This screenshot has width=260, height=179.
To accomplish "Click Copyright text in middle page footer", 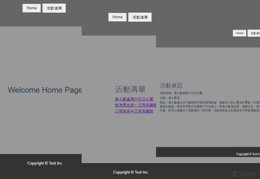I will pyautogui.click(x=131, y=172).
